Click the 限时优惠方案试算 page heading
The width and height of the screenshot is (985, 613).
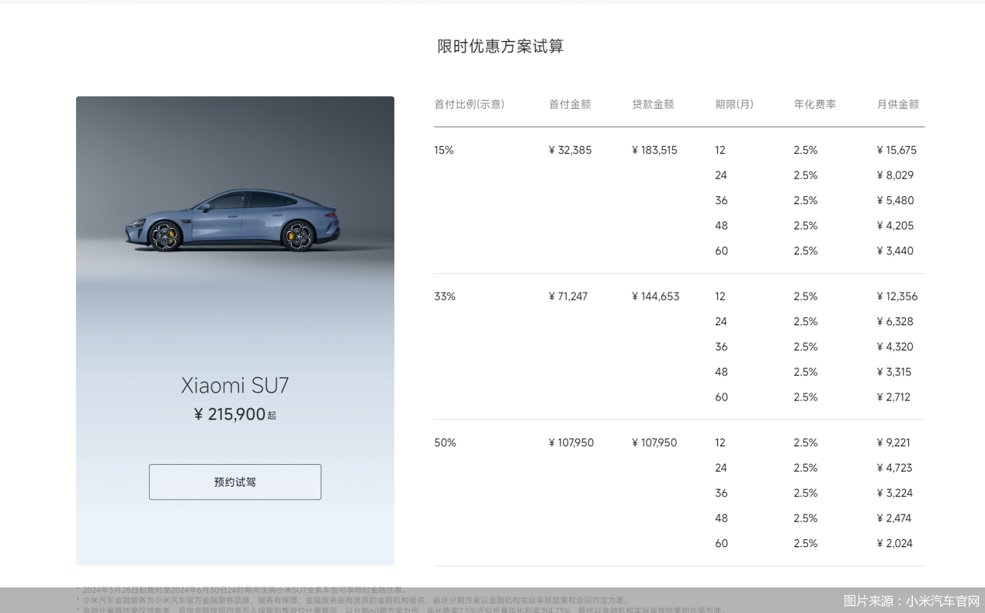500,47
